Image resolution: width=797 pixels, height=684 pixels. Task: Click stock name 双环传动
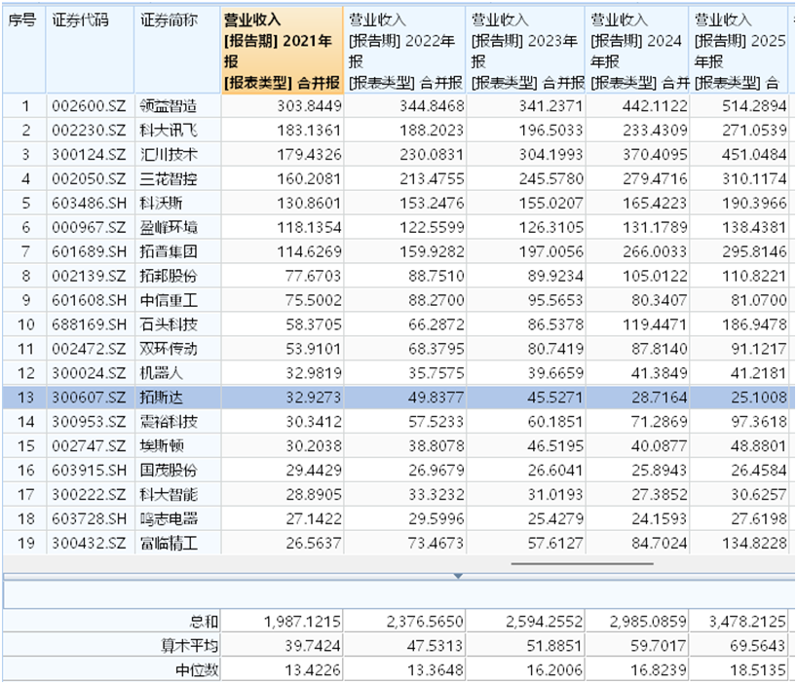169,349
